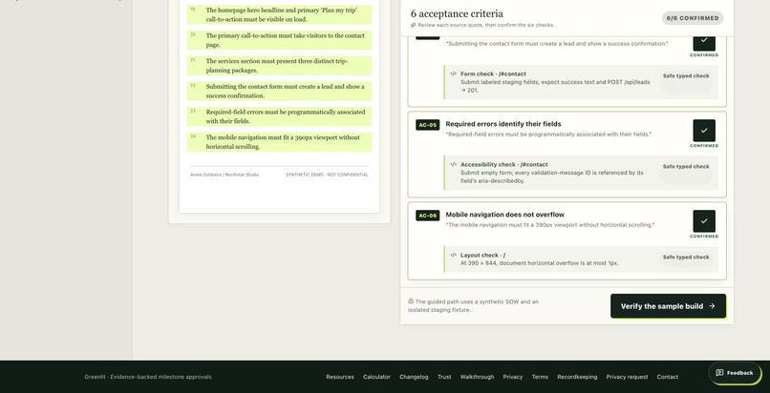770x393 pixels.
Task: Click the Form check POST /api/leads description
Action: (x=555, y=86)
